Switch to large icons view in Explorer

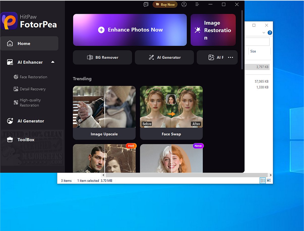tap(269, 181)
